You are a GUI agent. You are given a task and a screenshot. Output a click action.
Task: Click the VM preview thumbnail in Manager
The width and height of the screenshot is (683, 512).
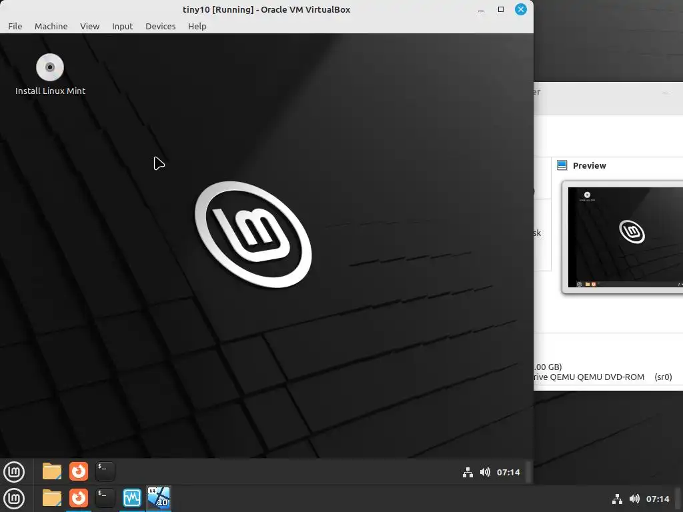coord(625,237)
